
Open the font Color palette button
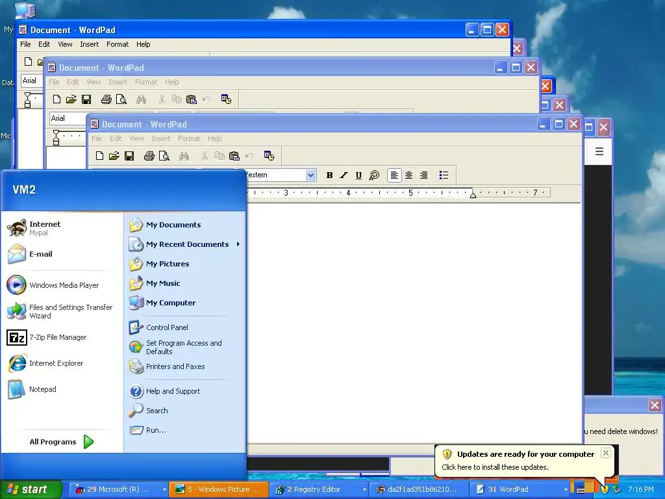point(374,175)
